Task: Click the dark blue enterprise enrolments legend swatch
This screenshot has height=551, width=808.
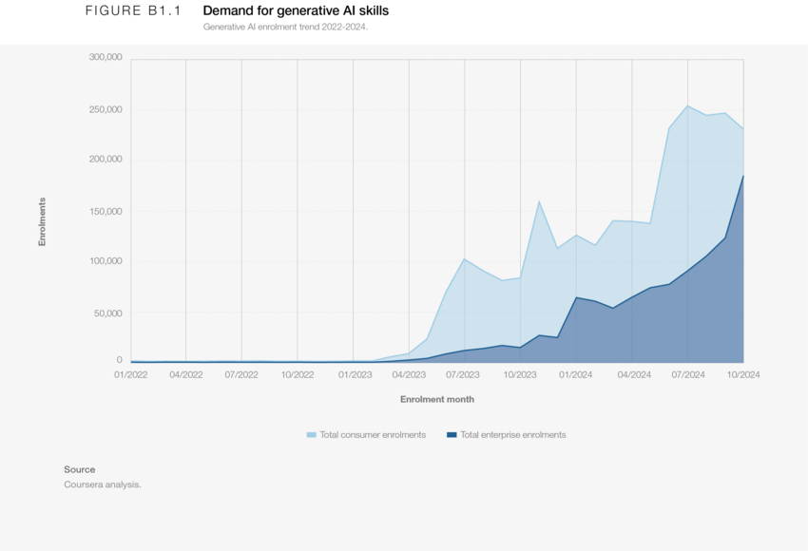Action: click(452, 434)
